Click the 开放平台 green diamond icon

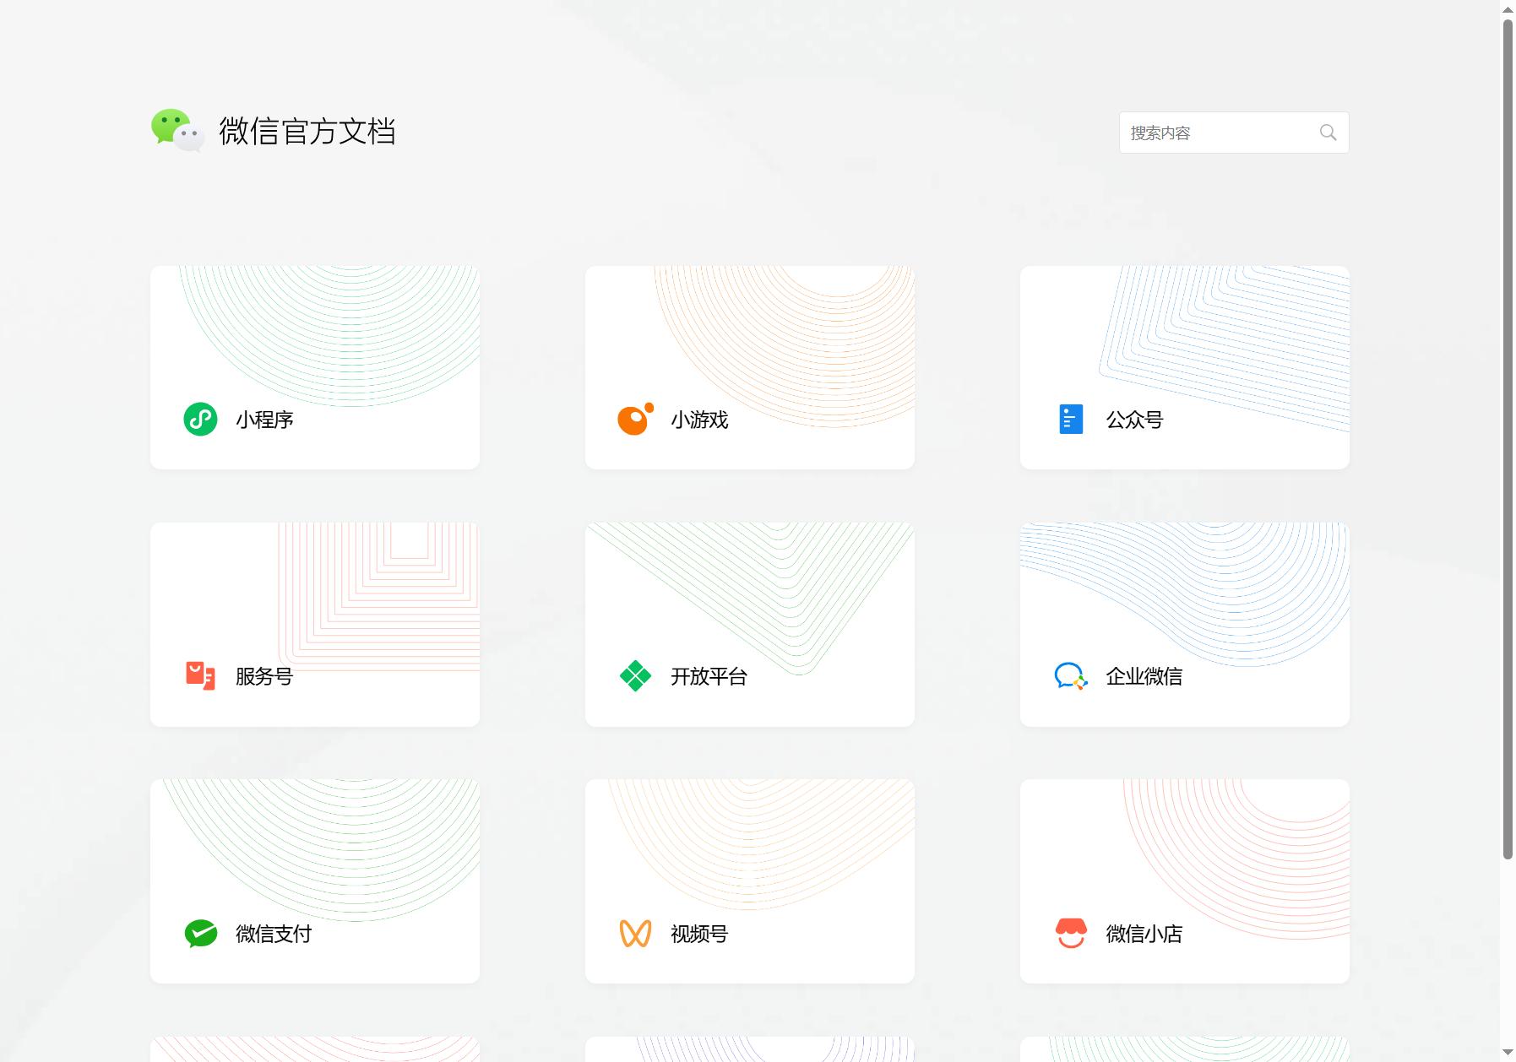point(635,675)
